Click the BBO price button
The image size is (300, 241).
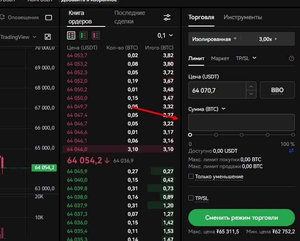click(x=277, y=90)
